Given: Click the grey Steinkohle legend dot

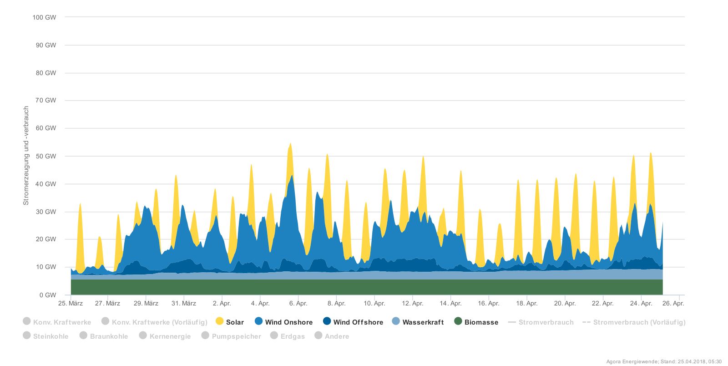Looking at the screenshot, I should click(27, 335).
